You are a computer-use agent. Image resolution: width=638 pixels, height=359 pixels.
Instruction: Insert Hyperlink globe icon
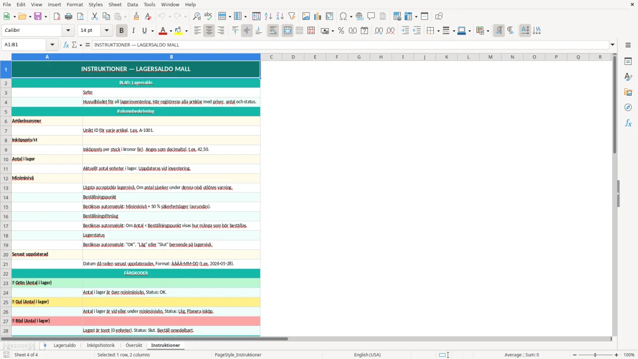coord(359,16)
